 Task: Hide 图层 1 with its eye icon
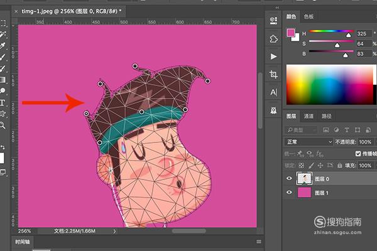coord(289,192)
